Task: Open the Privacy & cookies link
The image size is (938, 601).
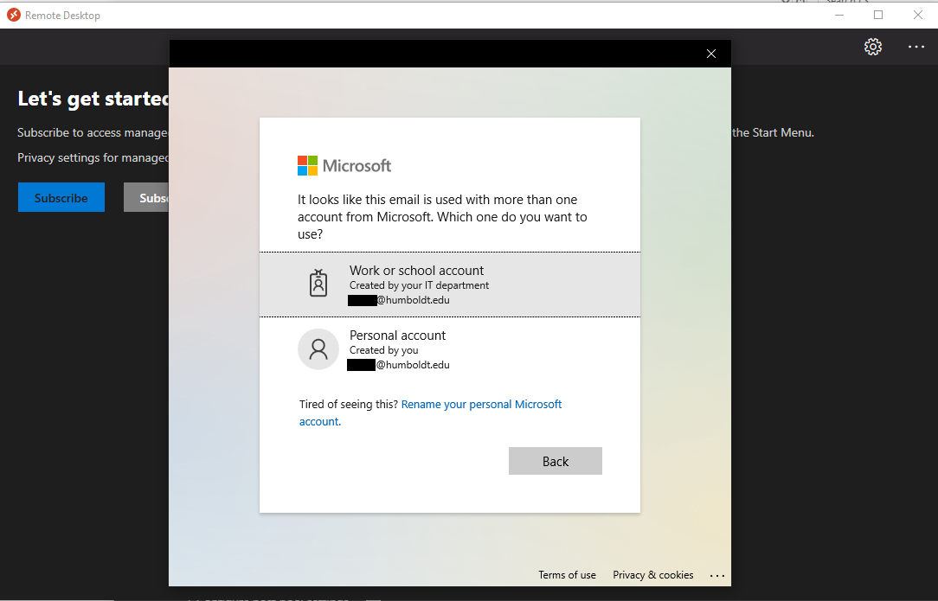Action: tap(653, 575)
